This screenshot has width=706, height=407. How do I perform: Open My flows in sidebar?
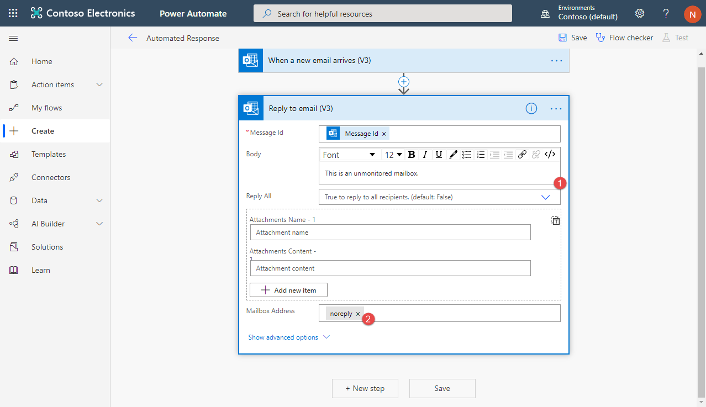(x=46, y=108)
